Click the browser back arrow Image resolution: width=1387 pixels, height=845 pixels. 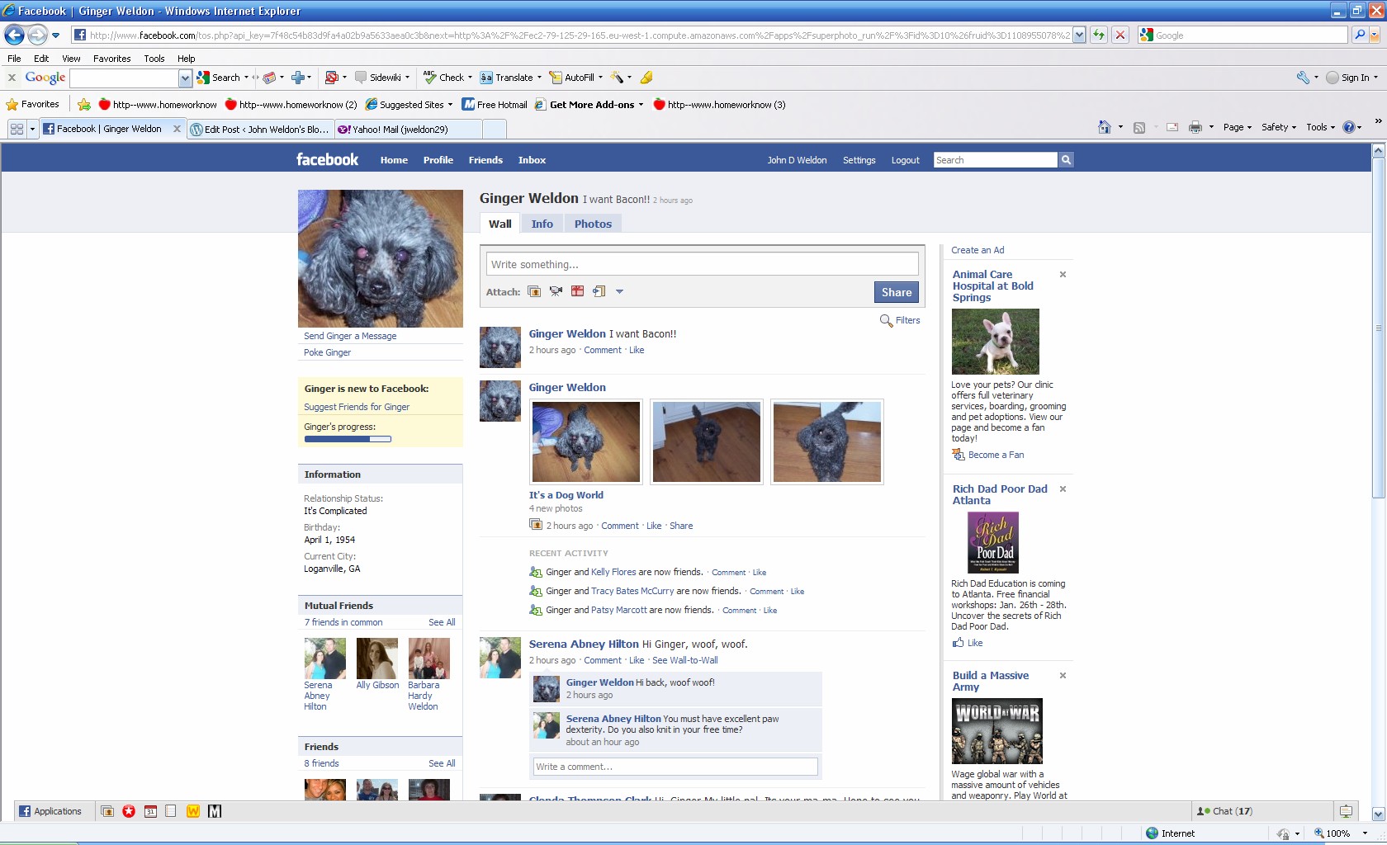point(14,35)
